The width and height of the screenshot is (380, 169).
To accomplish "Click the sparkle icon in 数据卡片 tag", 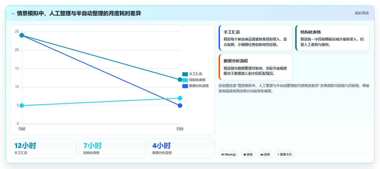I will pos(278,154).
